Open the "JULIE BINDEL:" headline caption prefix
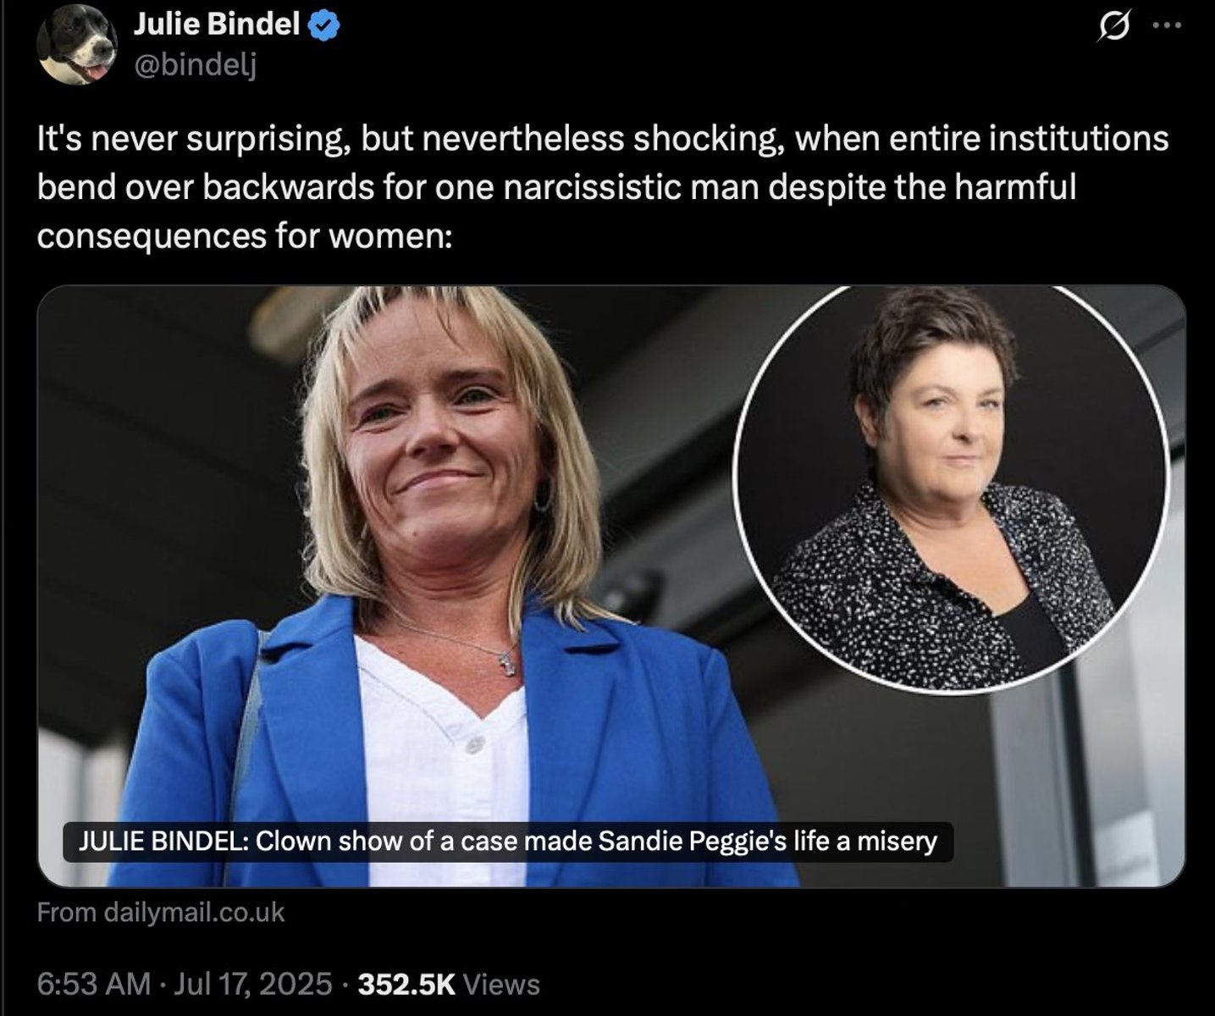Screen dimensions: 1215x1016 pyautogui.click(x=162, y=842)
